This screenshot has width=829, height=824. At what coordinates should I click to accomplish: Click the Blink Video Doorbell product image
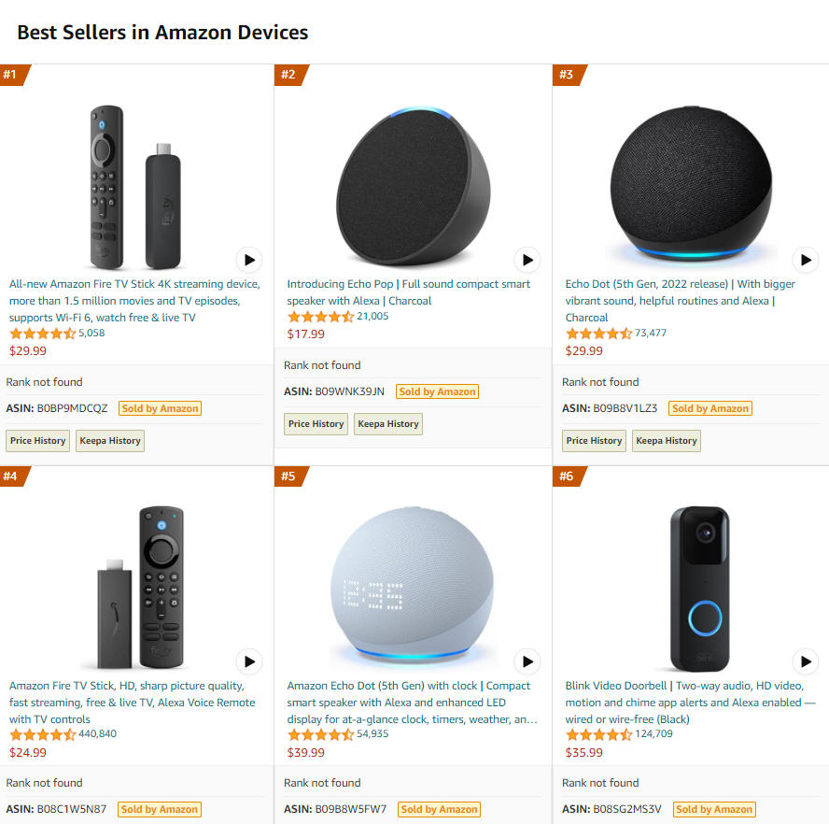(x=699, y=589)
